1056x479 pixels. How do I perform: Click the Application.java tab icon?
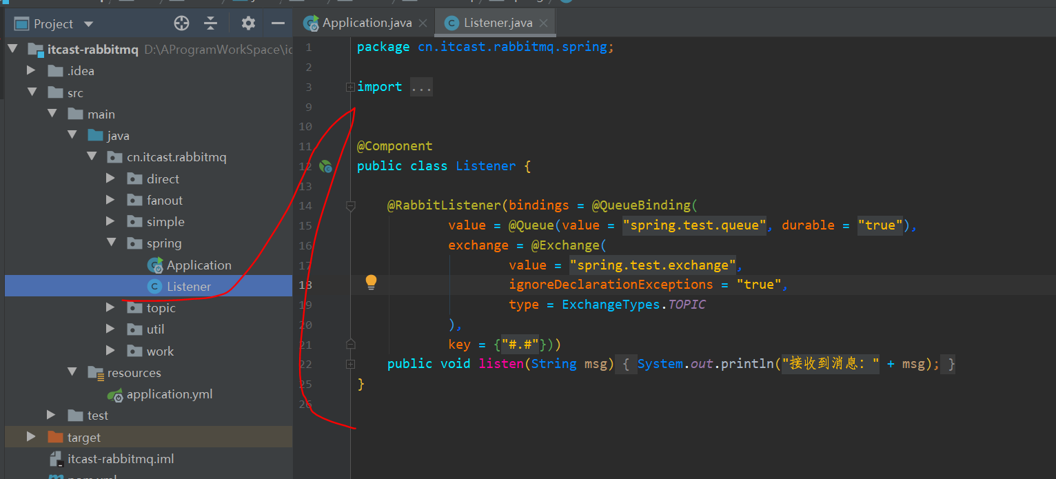[312, 23]
